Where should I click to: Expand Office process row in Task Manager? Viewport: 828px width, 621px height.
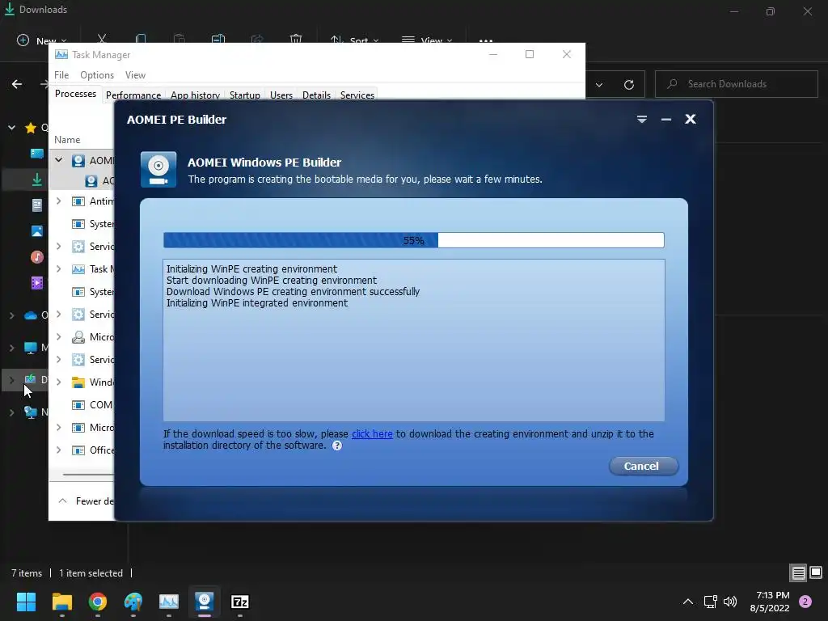(x=58, y=450)
